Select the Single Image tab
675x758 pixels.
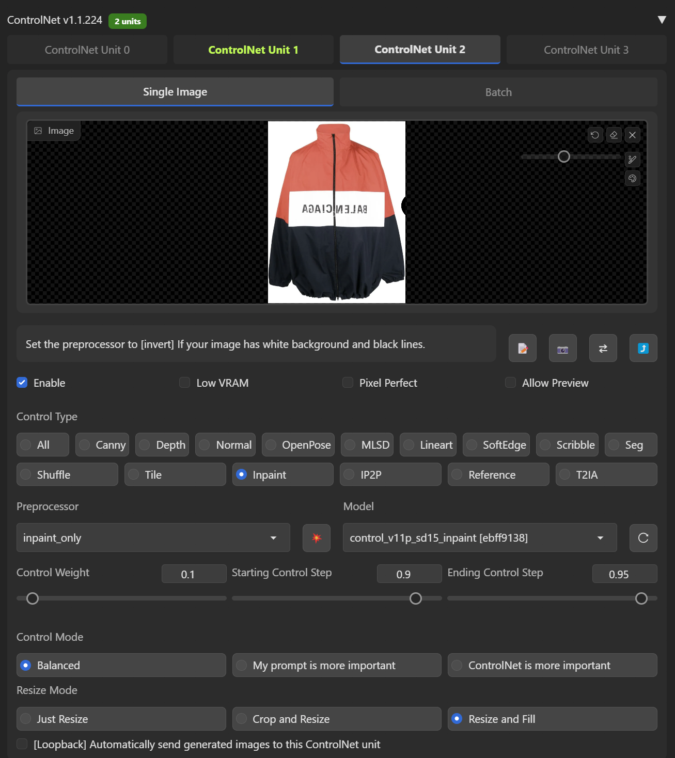coord(175,92)
